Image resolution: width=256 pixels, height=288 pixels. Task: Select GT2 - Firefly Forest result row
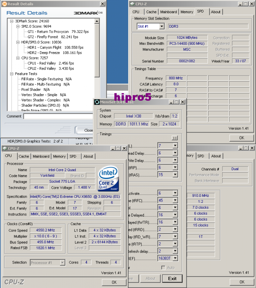click(53, 37)
